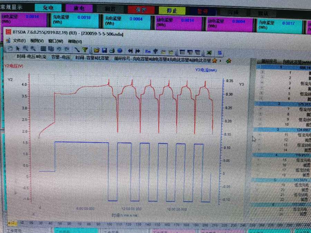Viewport: 311px width, 233px height.
Task: Click the Y2电压(V) axis label
Action: click(x=14, y=66)
